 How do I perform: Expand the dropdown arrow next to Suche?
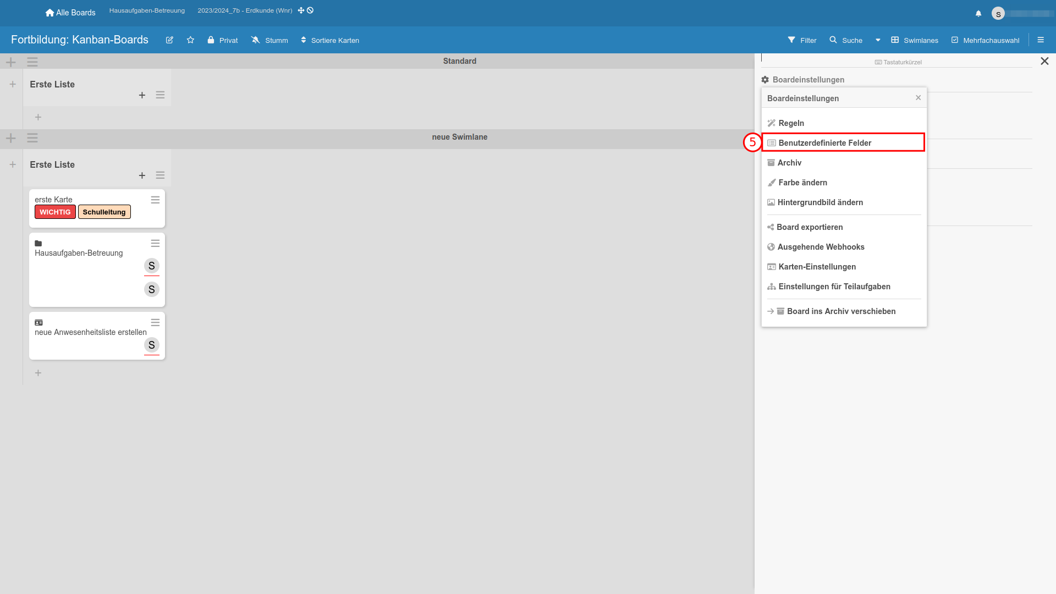click(x=878, y=40)
